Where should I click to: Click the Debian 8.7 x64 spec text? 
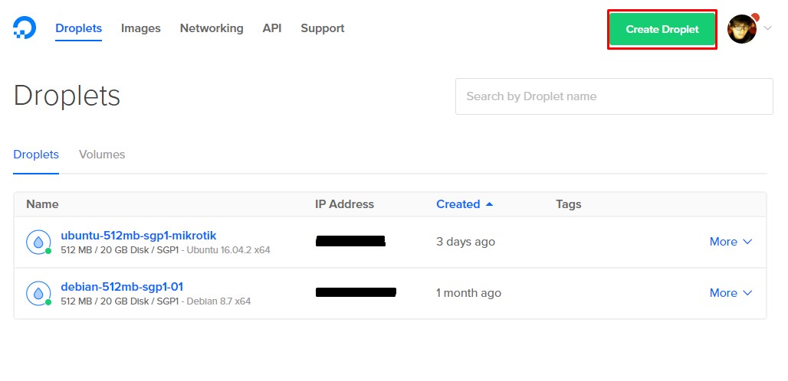pyautogui.click(x=218, y=301)
